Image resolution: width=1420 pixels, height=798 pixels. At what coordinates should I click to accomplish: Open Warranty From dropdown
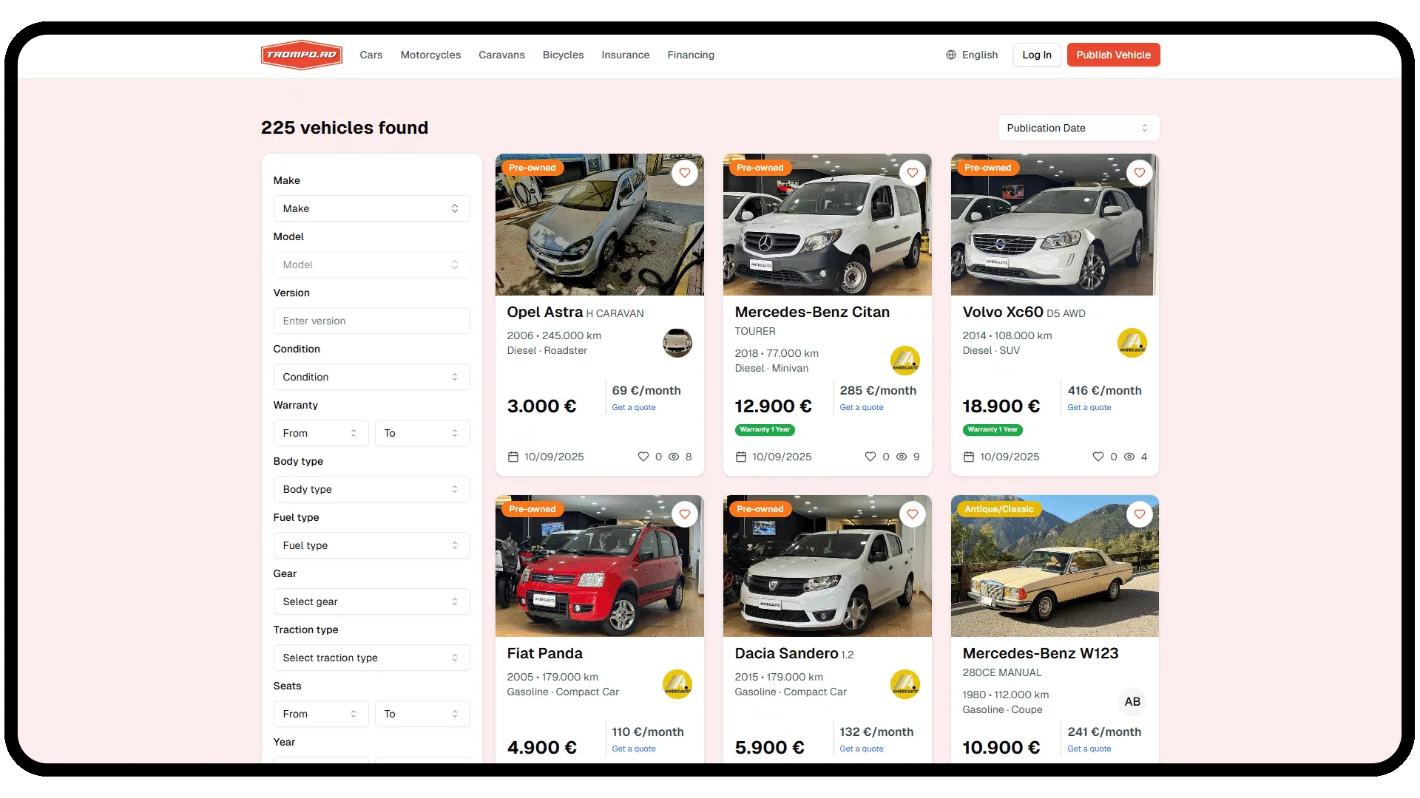[321, 433]
